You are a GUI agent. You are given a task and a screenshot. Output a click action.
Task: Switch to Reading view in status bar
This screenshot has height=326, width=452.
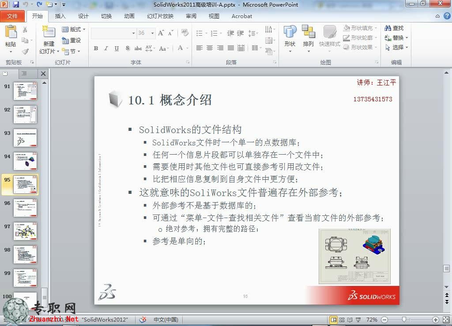(350, 320)
